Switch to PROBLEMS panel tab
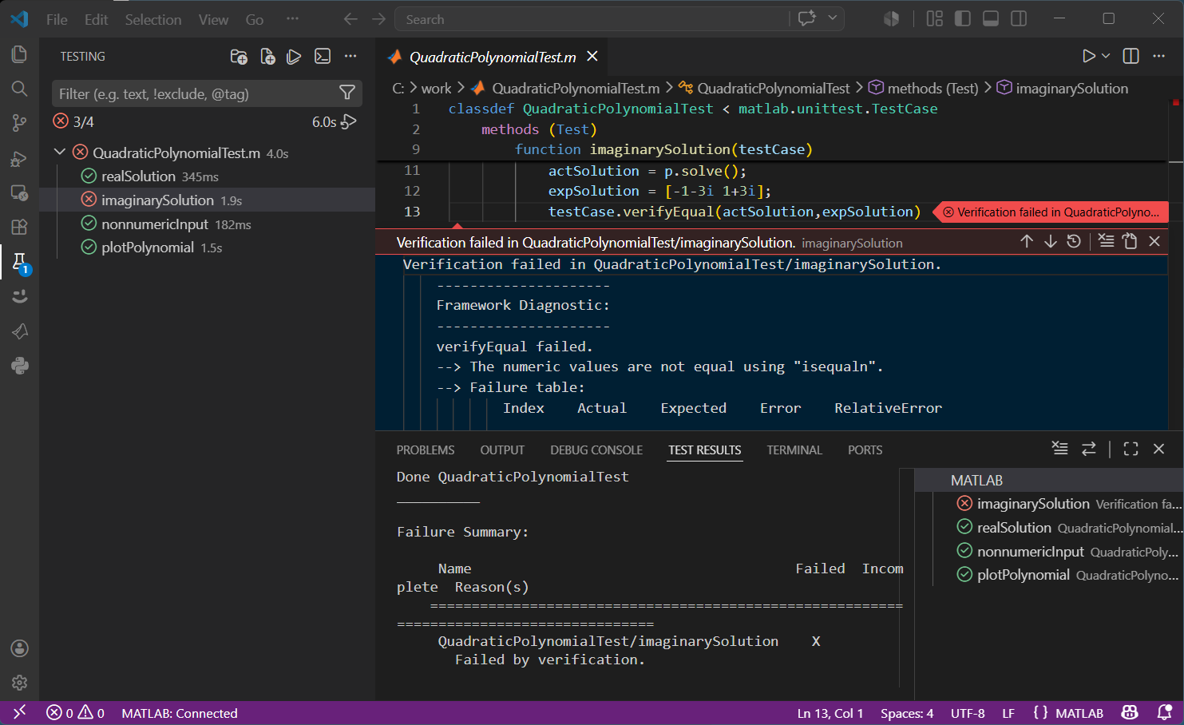The image size is (1184, 725). [426, 450]
